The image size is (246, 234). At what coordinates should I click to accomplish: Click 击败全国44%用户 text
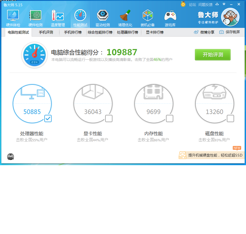point(92,140)
